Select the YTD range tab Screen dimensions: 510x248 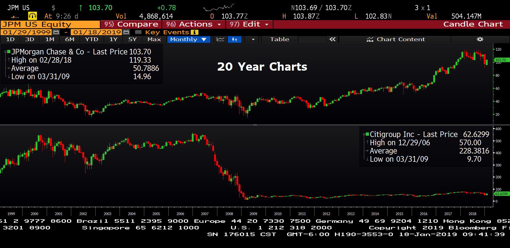point(92,39)
